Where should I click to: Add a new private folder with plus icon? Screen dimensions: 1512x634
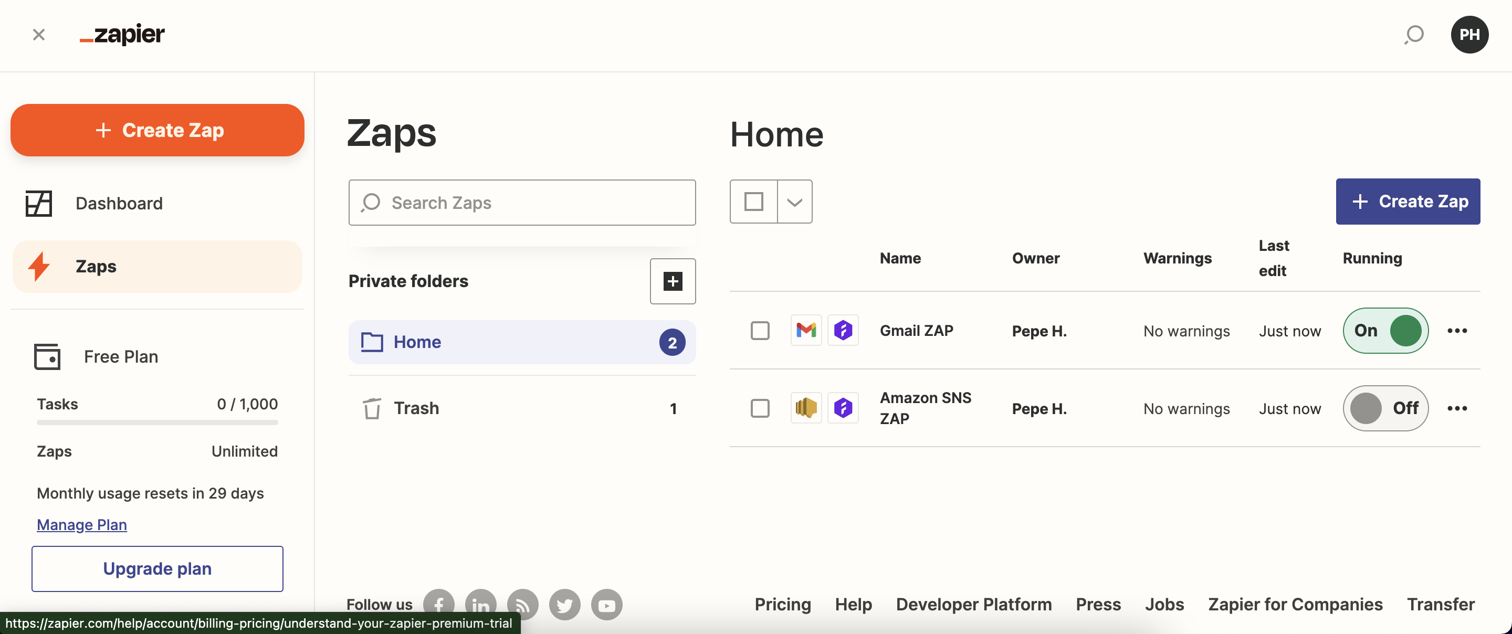[673, 281]
